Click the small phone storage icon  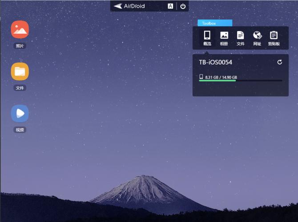tap(201, 77)
